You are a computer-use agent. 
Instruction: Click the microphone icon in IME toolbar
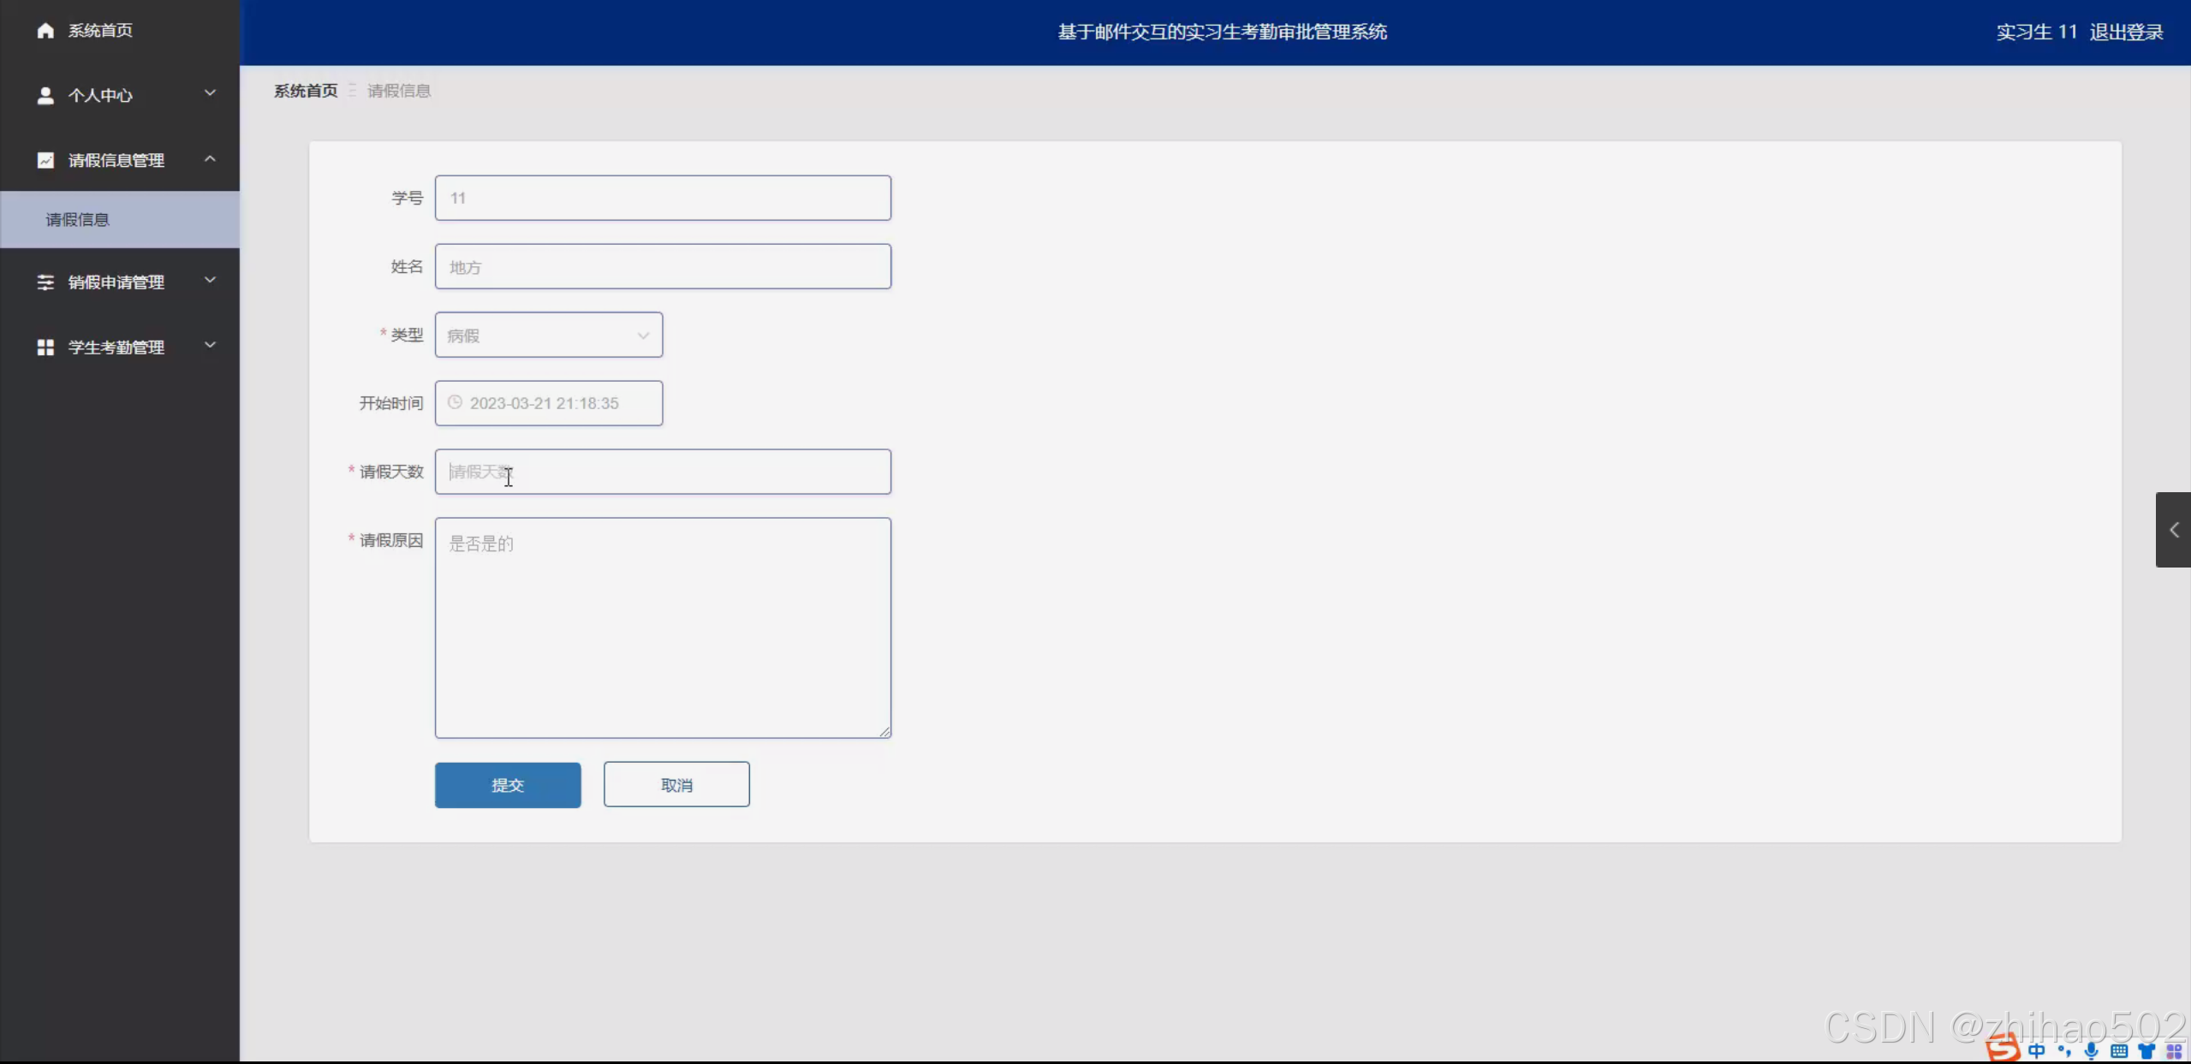(x=2092, y=1050)
